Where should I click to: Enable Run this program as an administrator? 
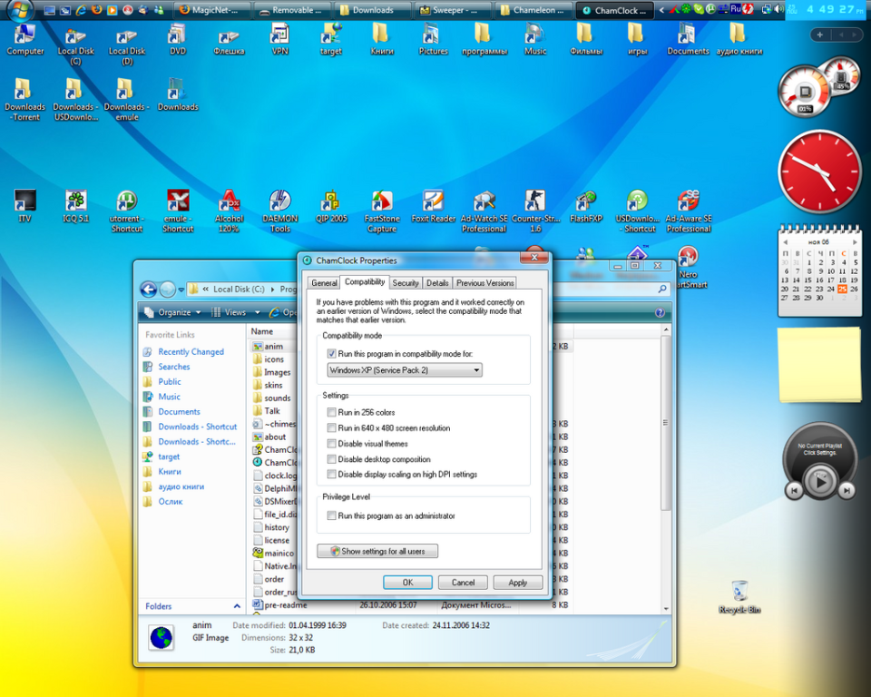click(332, 515)
